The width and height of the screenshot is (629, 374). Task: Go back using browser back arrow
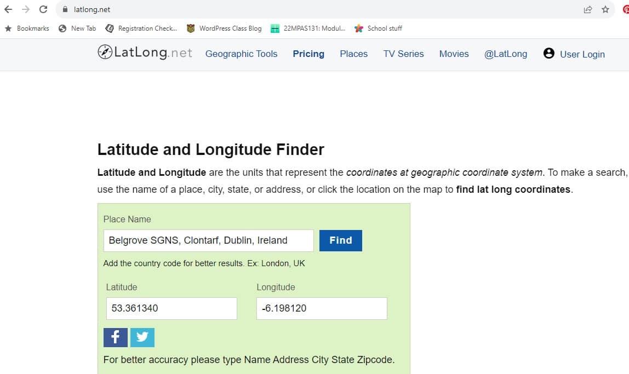pyautogui.click(x=8, y=9)
